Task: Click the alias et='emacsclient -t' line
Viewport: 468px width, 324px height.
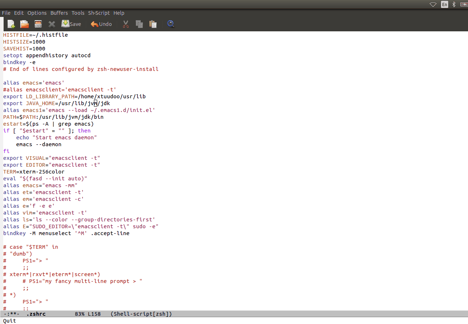Action: (x=44, y=192)
